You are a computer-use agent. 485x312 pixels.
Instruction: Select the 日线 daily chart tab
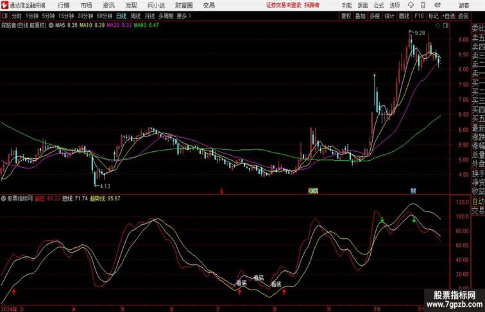pos(121,16)
